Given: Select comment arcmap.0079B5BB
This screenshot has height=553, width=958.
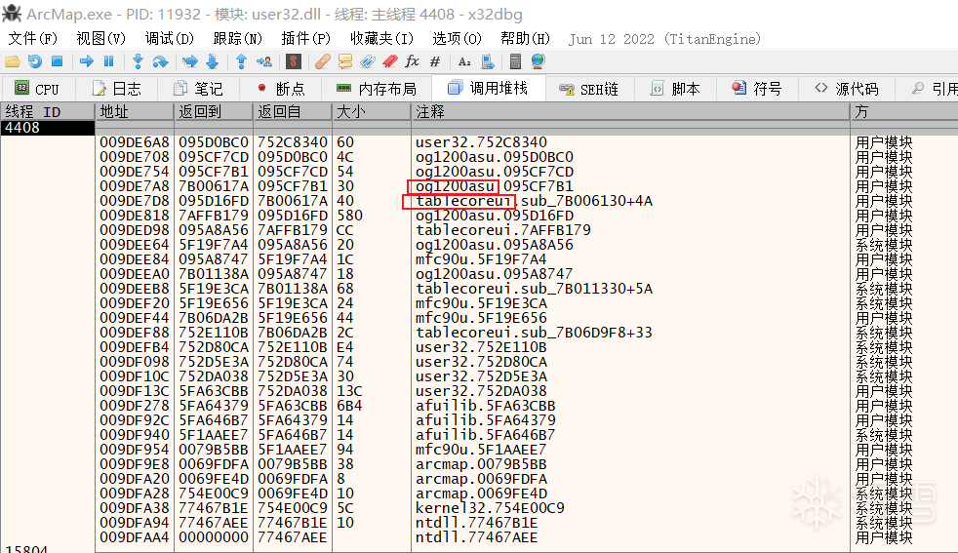Looking at the screenshot, I should [482, 464].
